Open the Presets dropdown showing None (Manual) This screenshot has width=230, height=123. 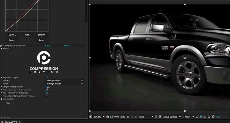point(65,81)
